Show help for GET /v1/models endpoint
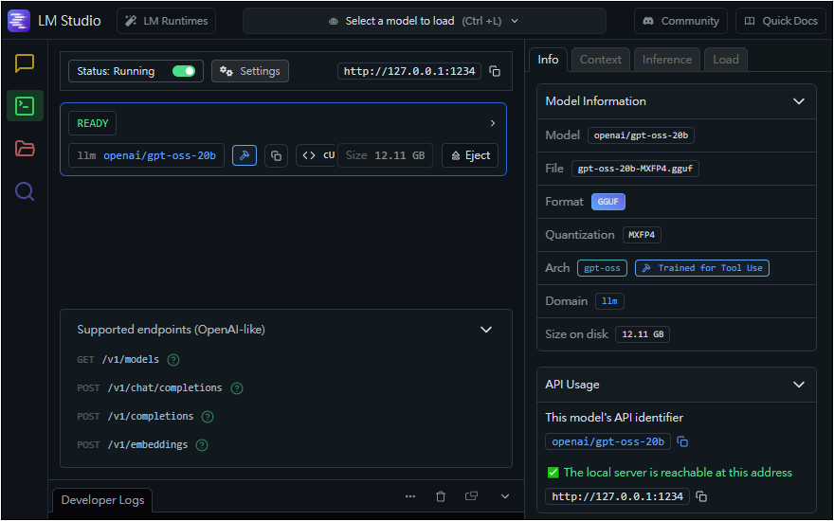Image resolution: width=834 pixels, height=521 pixels. pyautogui.click(x=173, y=360)
